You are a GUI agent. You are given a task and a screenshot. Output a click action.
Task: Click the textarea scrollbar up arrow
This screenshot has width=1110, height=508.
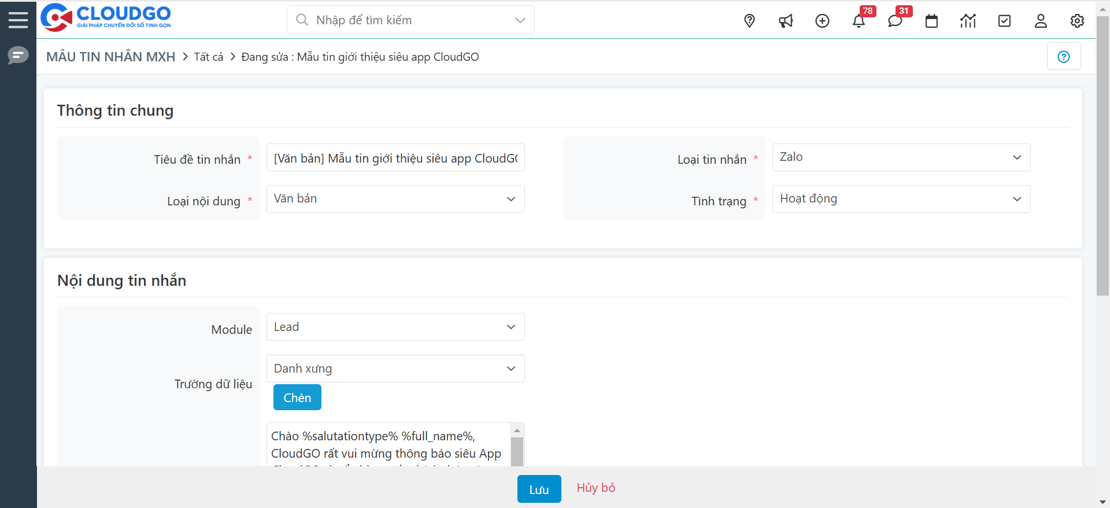517,430
